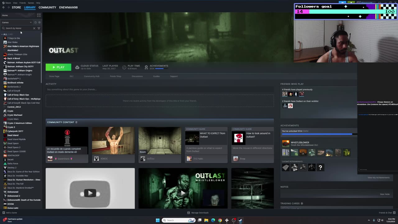Go back with the navigation back arrow
398x224 pixels.
(3, 7)
